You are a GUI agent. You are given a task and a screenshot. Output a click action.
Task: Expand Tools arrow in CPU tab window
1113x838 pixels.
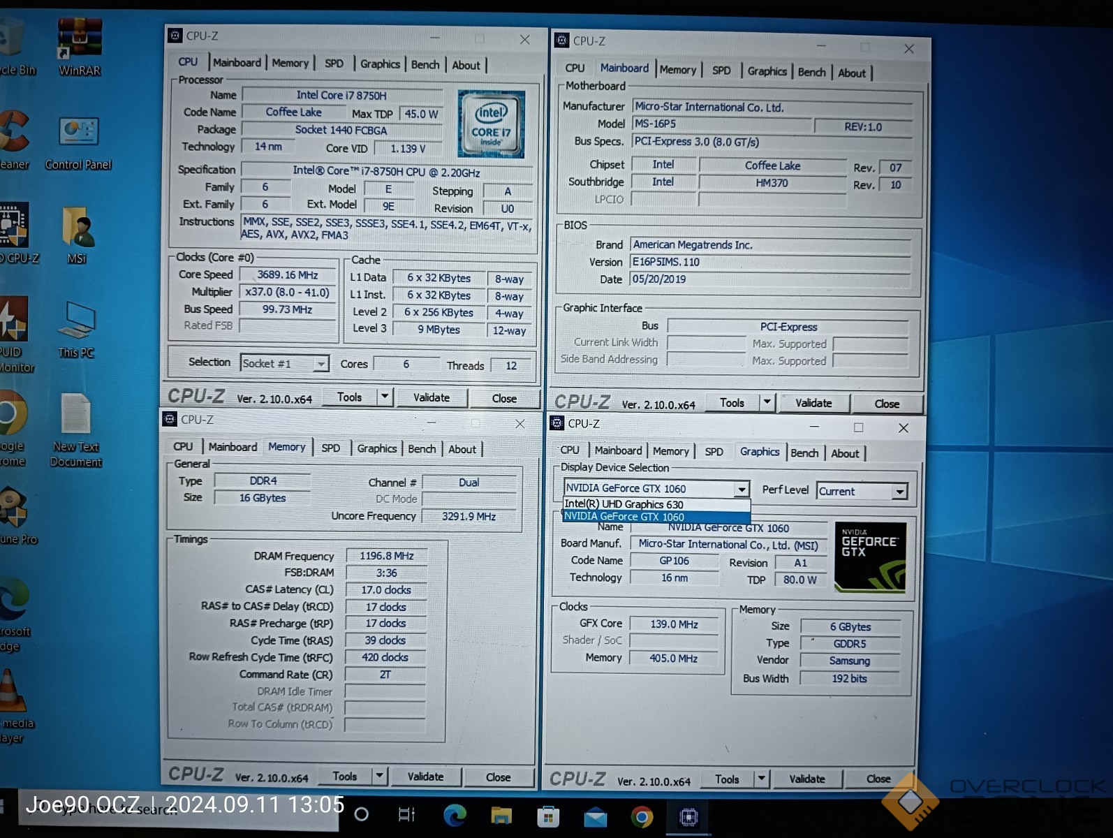point(384,397)
